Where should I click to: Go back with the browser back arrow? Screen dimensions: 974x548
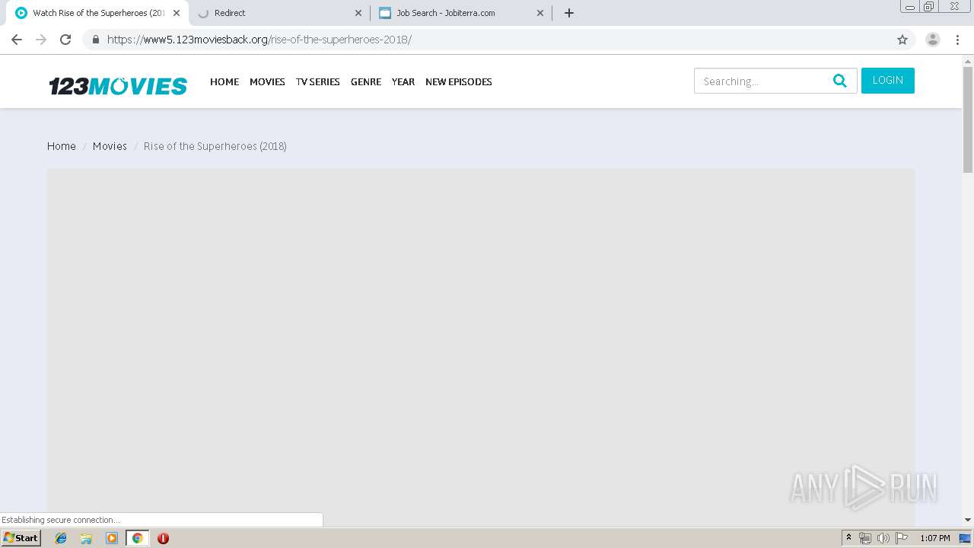point(17,40)
